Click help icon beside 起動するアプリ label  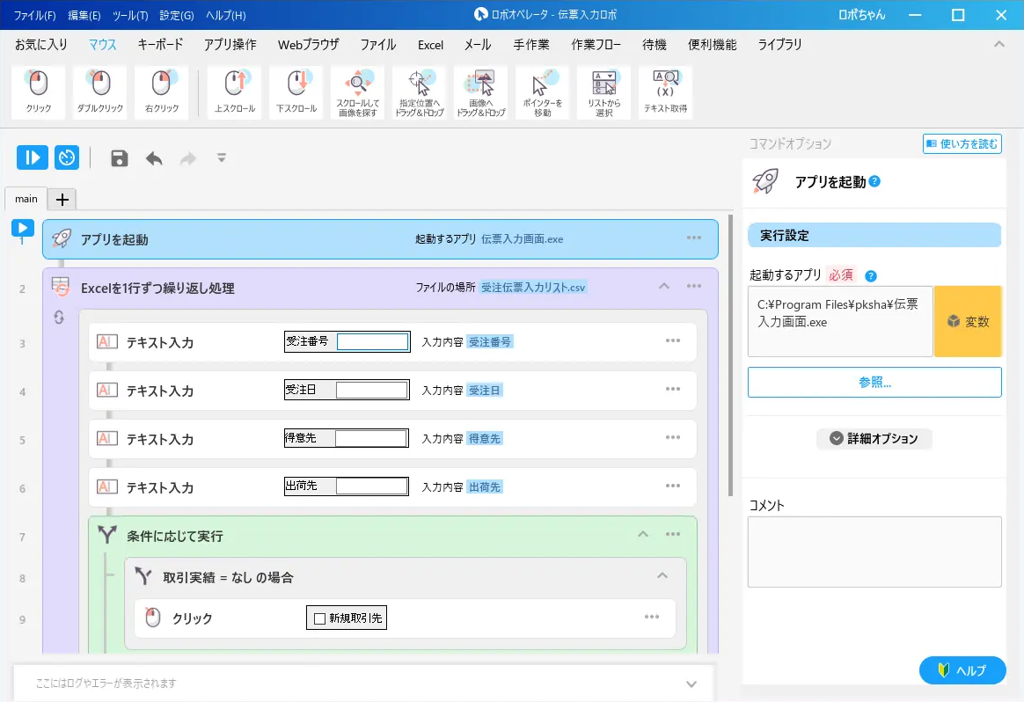871,275
